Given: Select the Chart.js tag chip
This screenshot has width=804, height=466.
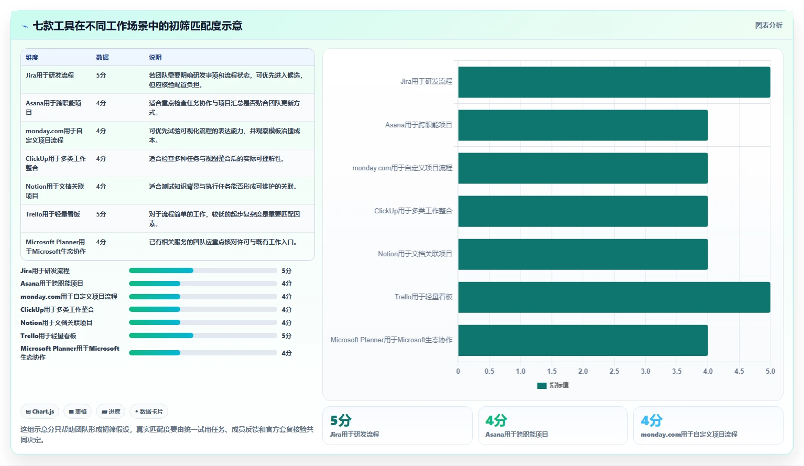Looking at the screenshot, I should coord(40,411).
